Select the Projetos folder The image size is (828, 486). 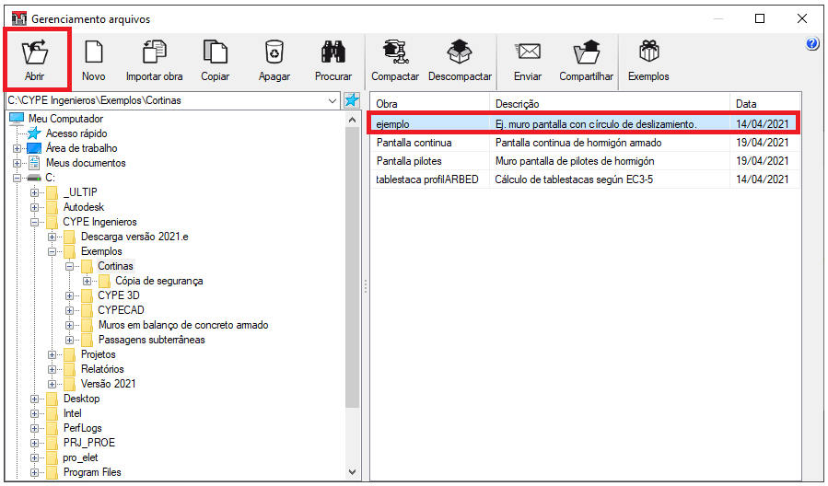[x=99, y=354]
